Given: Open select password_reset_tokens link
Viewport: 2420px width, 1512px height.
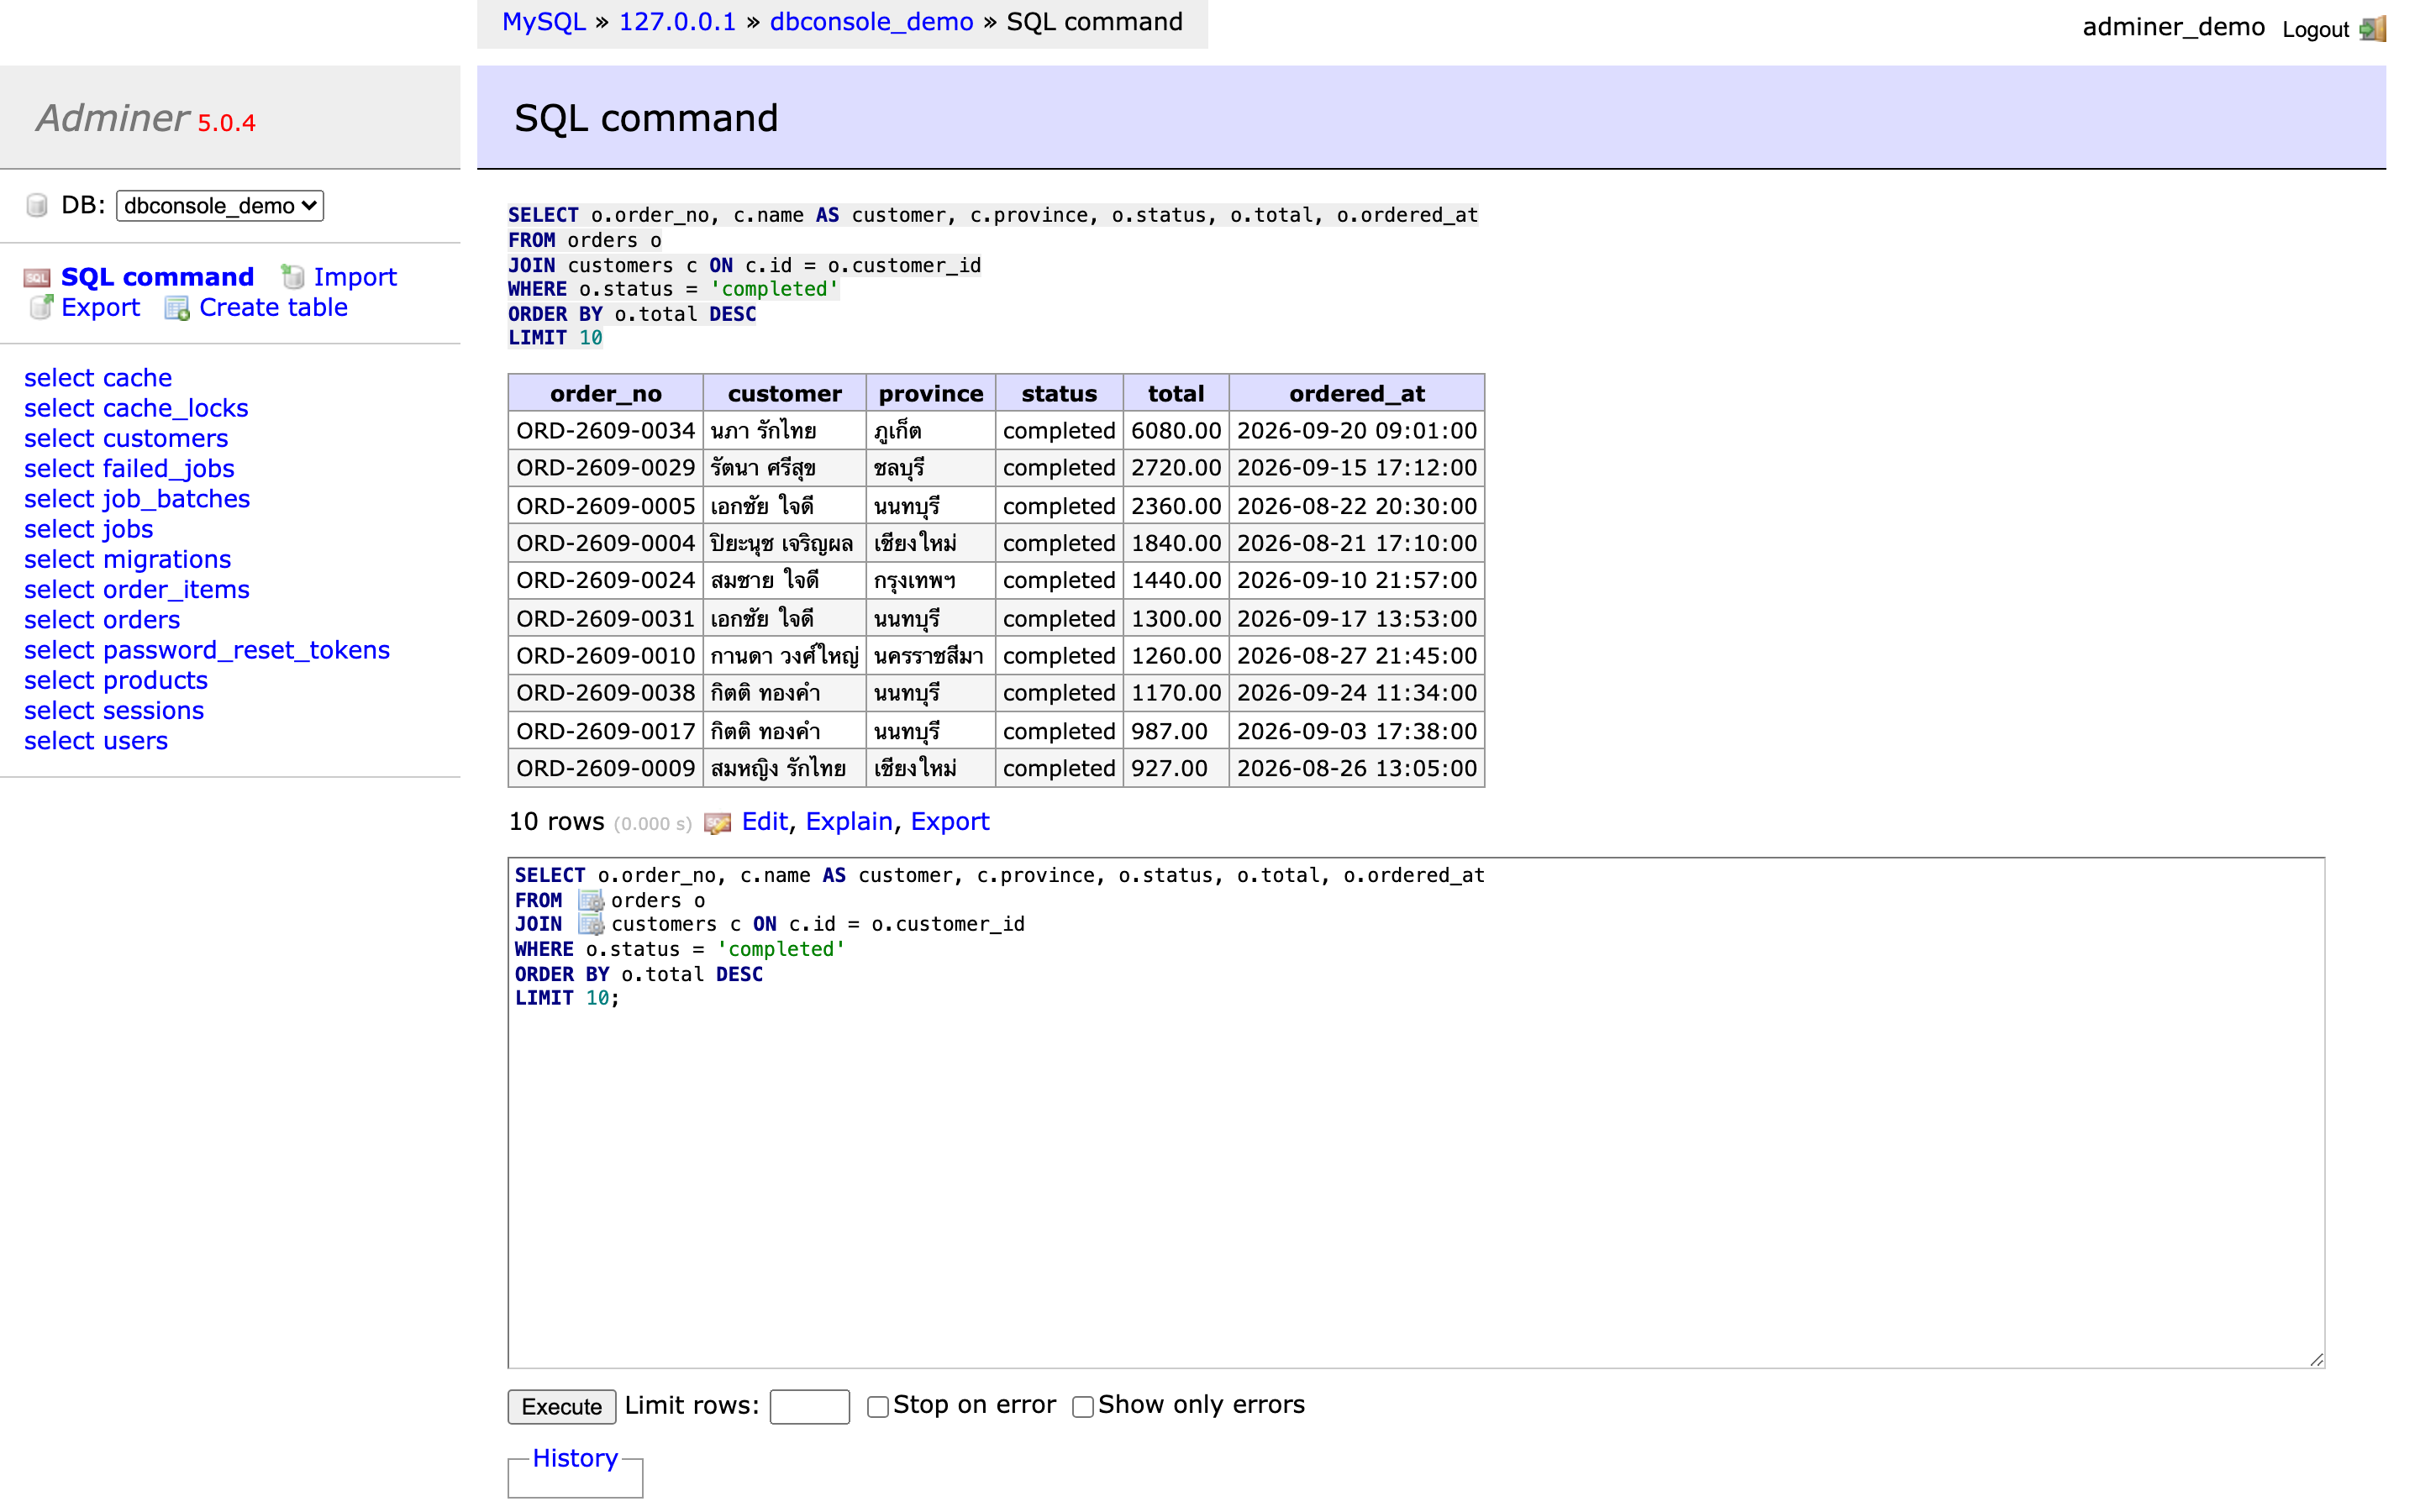Looking at the screenshot, I should (207, 650).
